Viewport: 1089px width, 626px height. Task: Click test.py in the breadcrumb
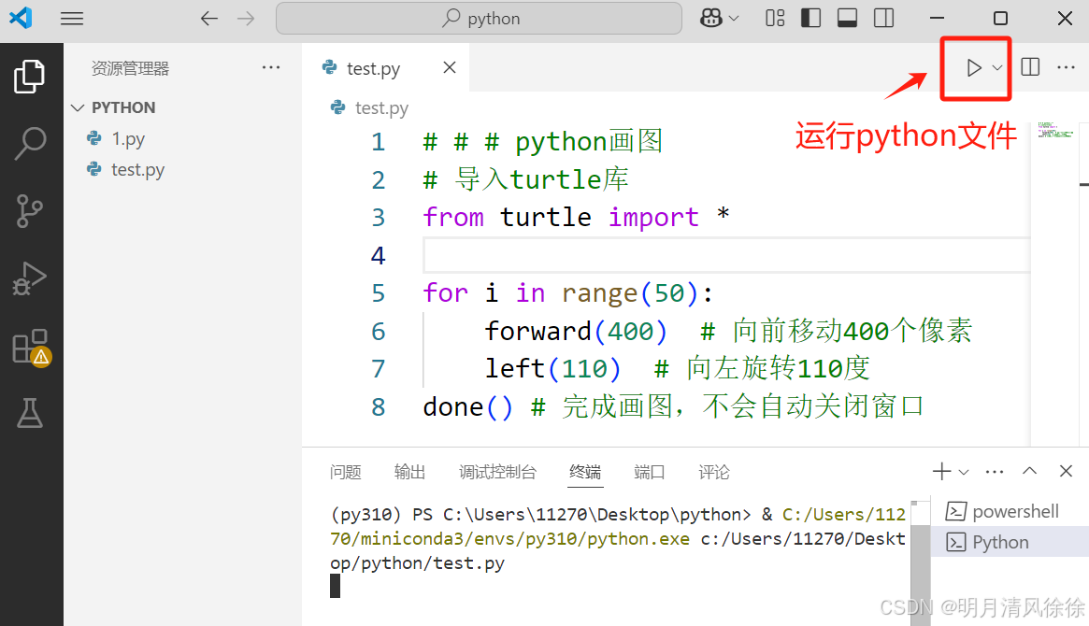click(381, 108)
